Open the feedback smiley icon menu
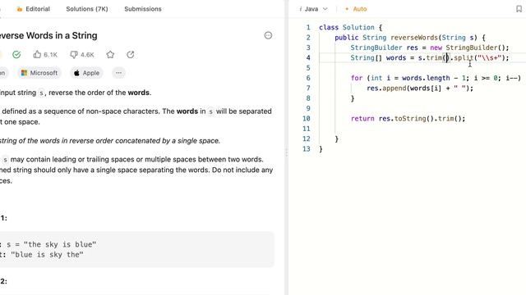Image resolution: width=526 pixels, height=295 pixels. tap(268, 35)
